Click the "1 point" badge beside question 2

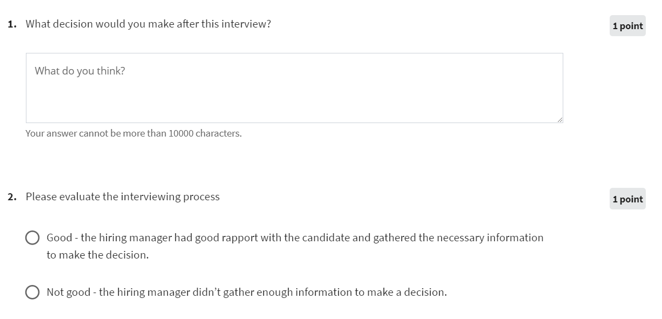pyautogui.click(x=627, y=199)
